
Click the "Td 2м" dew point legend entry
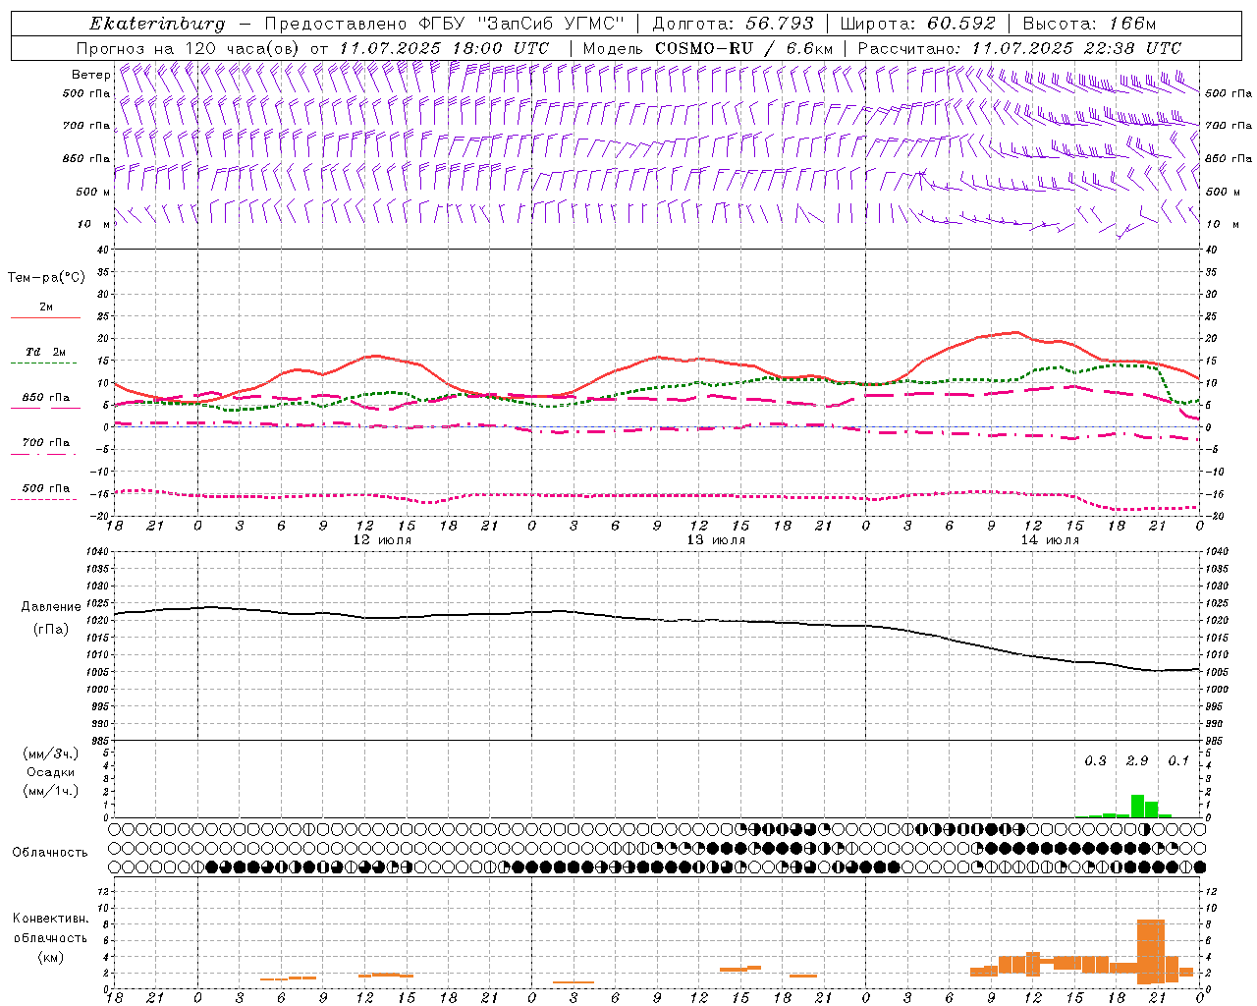[46, 352]
